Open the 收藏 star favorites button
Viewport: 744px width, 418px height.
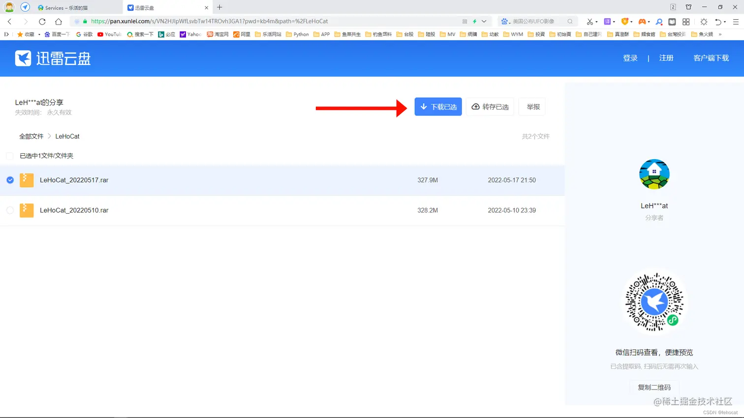point(26,34)
